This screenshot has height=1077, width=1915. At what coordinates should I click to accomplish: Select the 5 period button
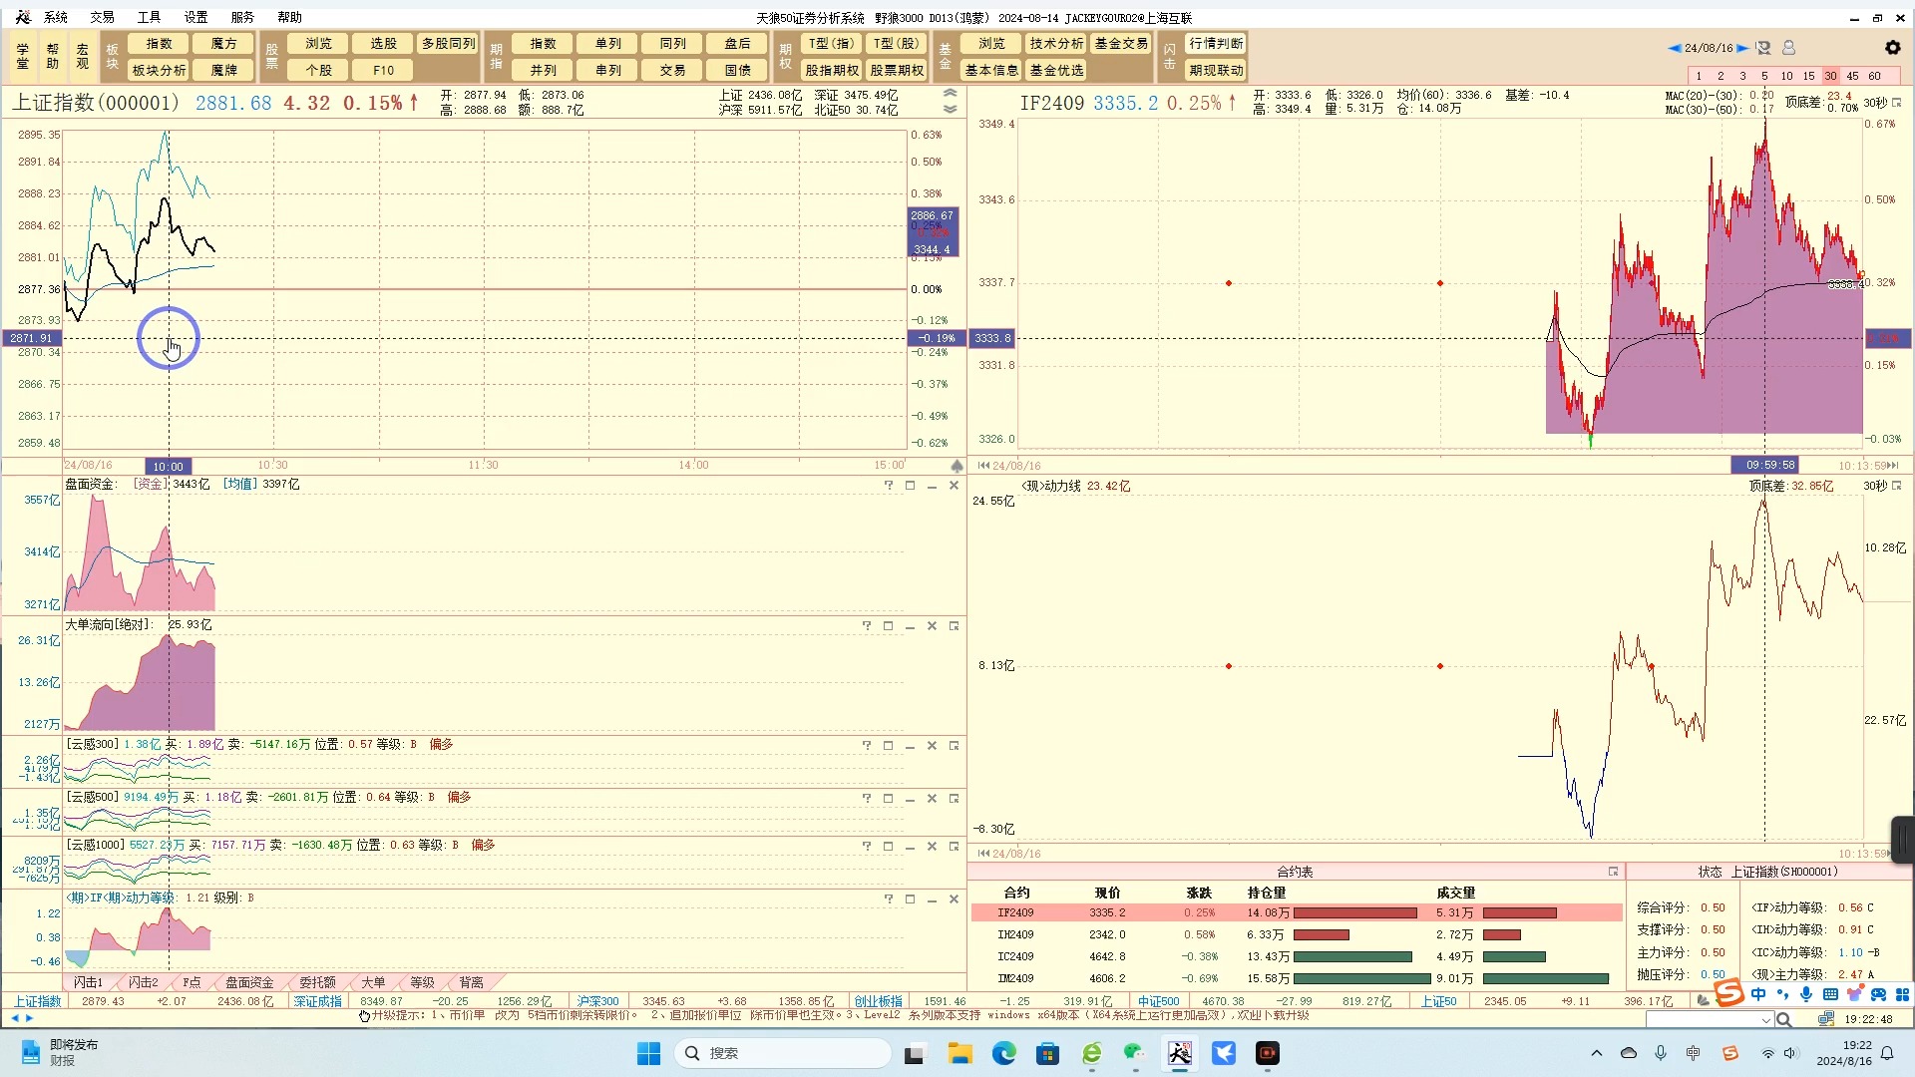1764,76
